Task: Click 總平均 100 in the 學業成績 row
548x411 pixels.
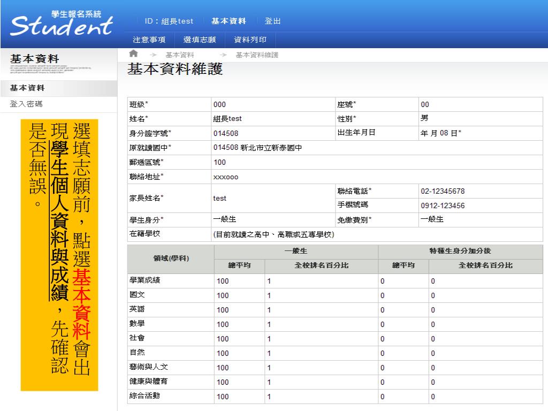Action: pos(223,281)
